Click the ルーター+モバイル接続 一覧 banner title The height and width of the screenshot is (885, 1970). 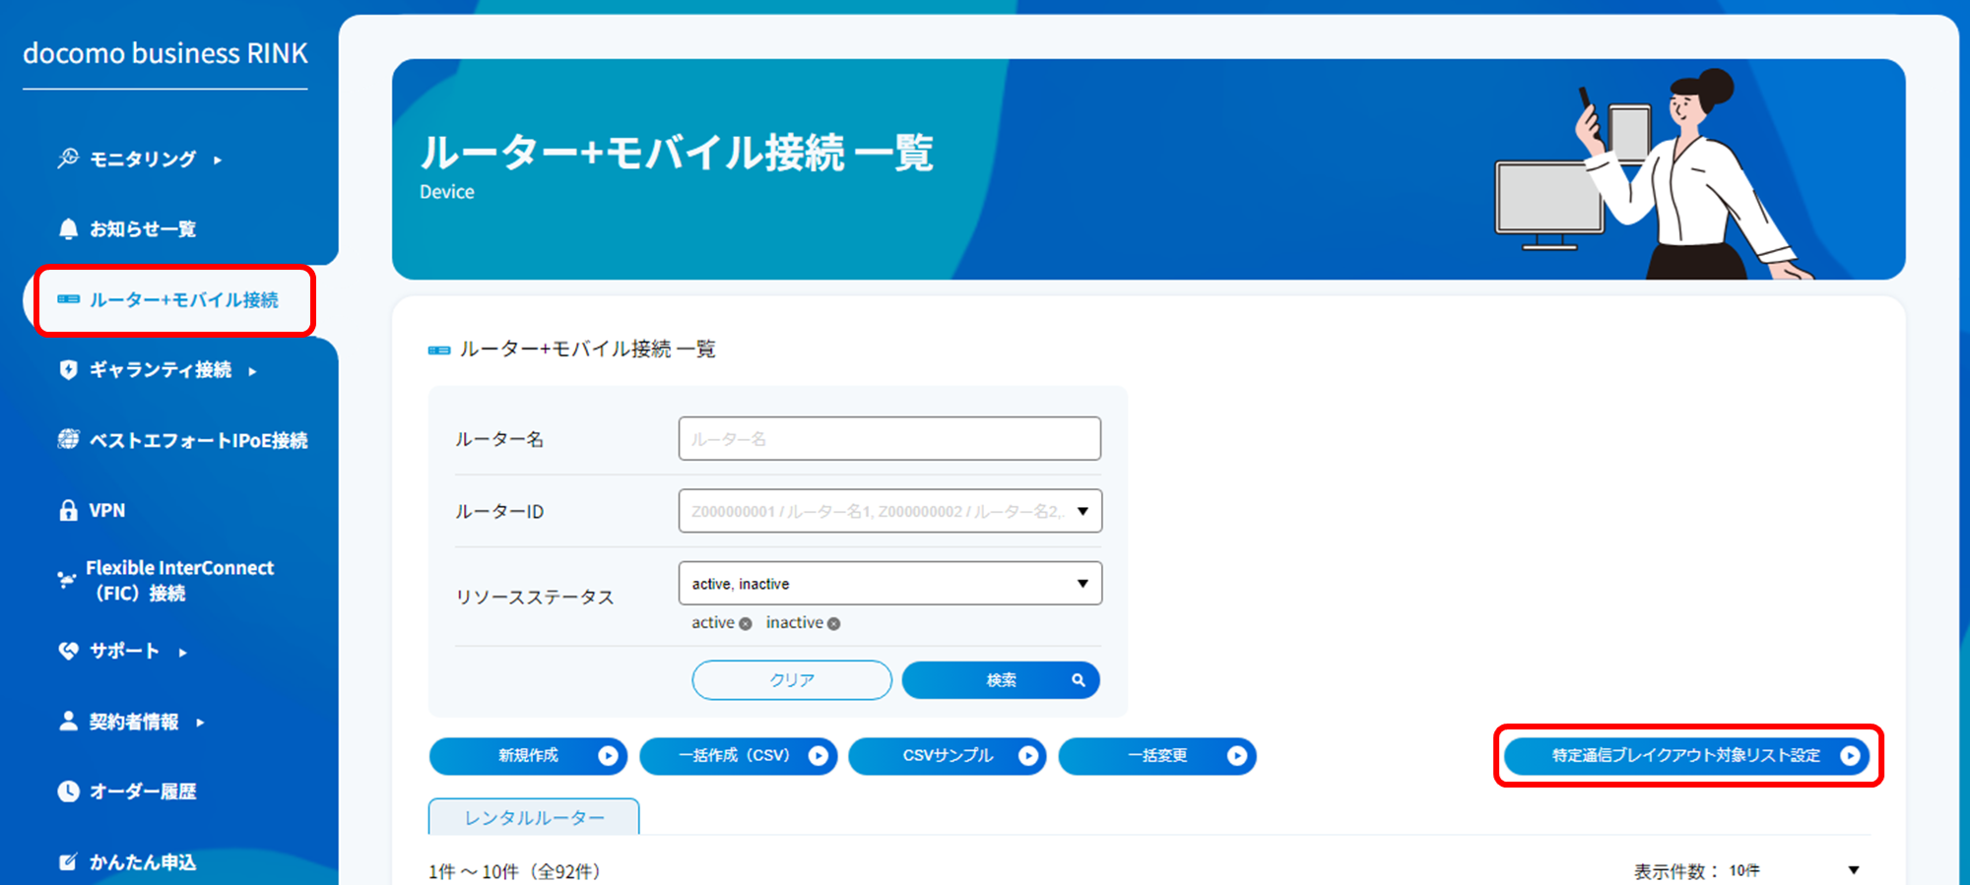[x=677, y=153]
